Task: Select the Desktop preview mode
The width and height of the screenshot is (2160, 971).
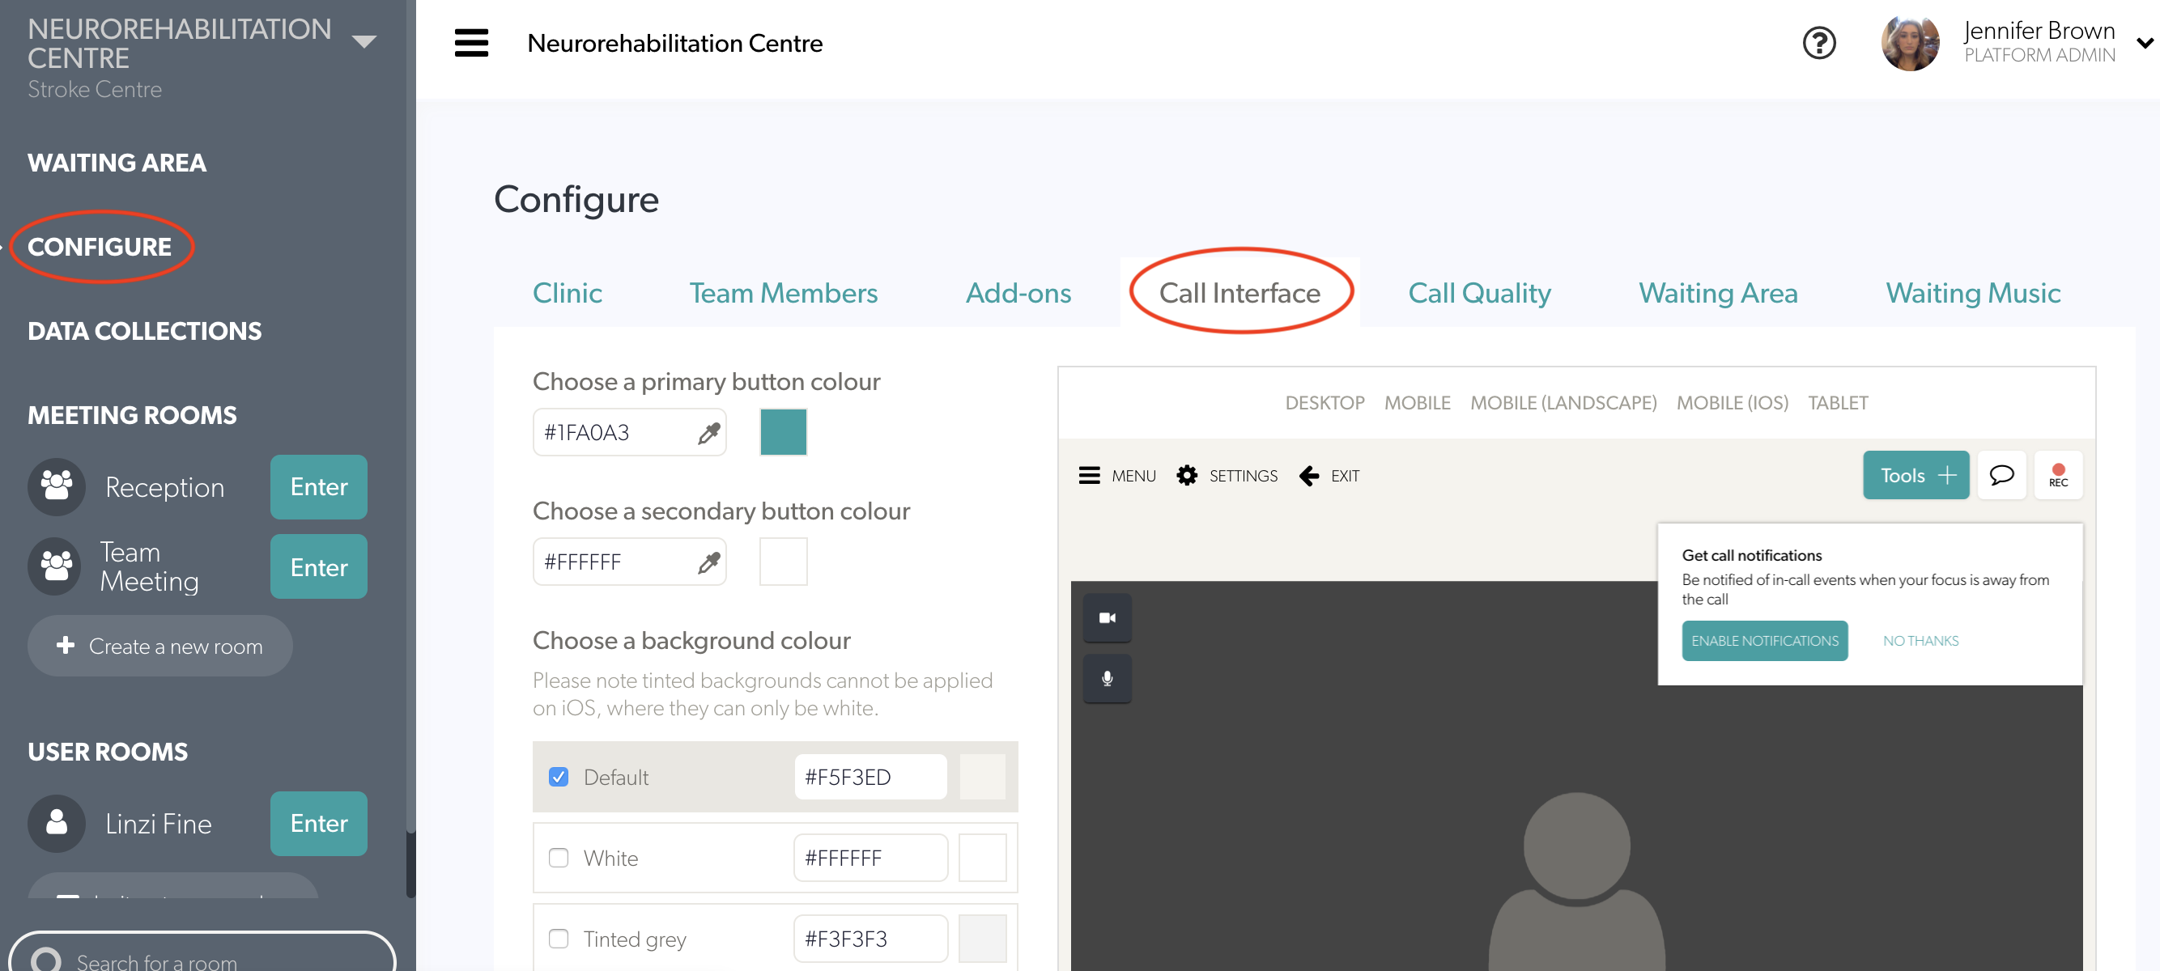Action: (x=1324, y=403)
